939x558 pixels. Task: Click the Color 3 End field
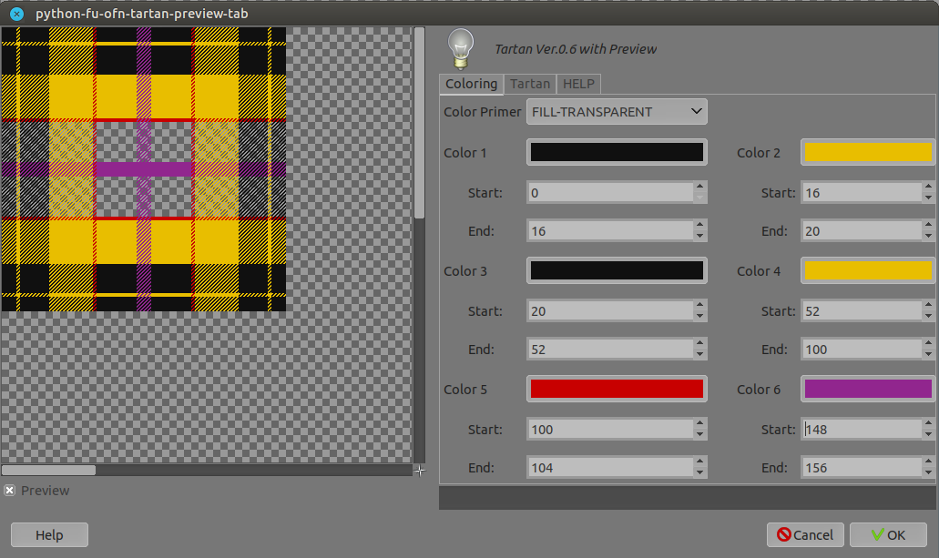click(610, 350)
